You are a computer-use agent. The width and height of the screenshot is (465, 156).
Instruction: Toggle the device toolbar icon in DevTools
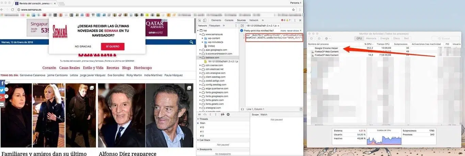point(204,20)
